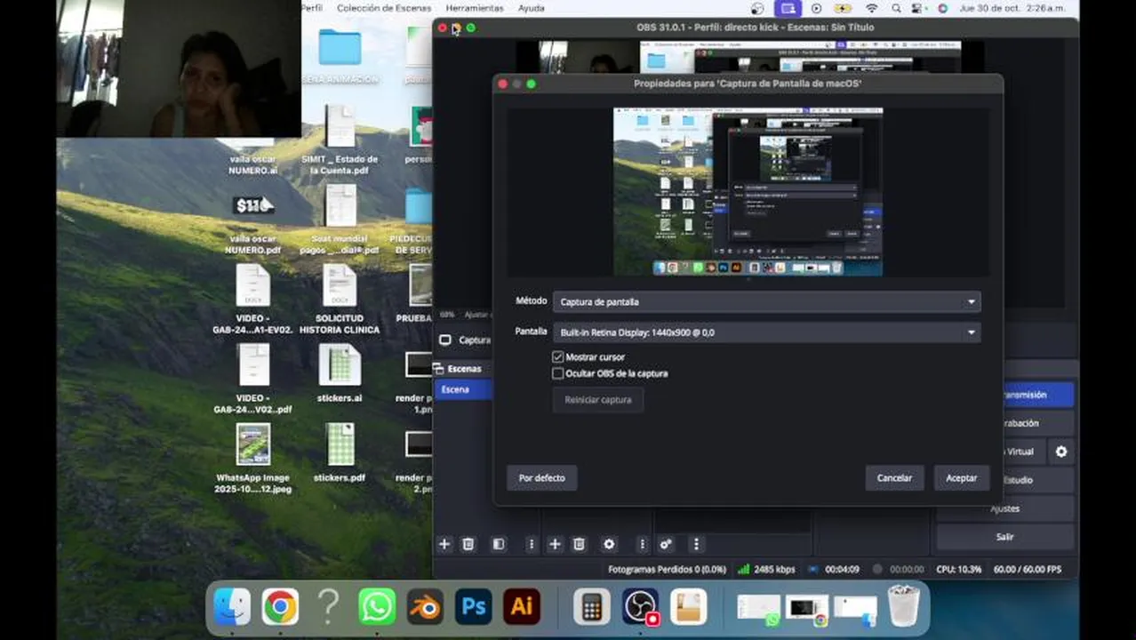Reset settings with Por defecto button
The image size is (1136, 640).
(541, 478)
